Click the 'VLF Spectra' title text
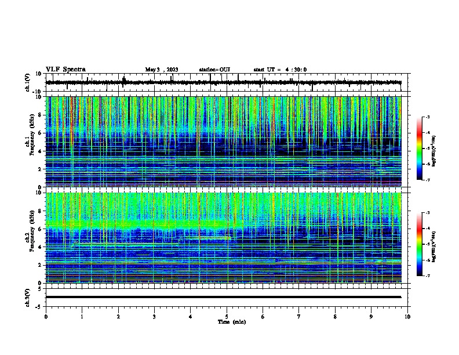 tap(65, 70)
